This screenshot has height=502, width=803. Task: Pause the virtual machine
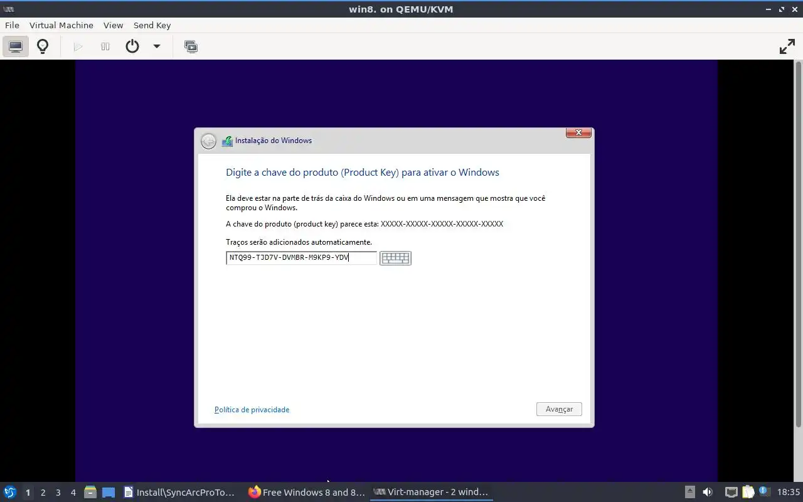pos(105,46)
